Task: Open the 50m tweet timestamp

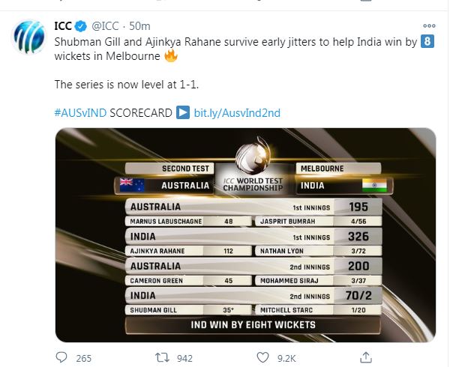Action: pyautogui.click(x=139, y=26)
